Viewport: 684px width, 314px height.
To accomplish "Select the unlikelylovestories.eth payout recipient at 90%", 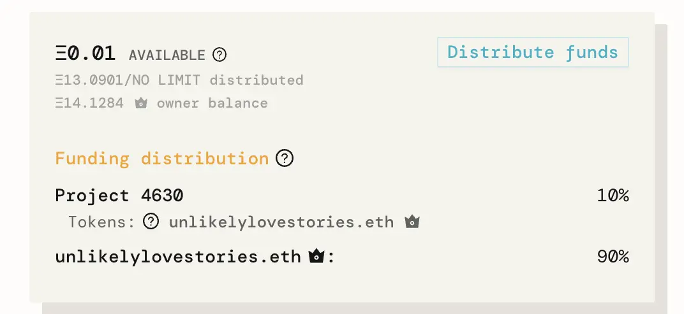I will coord(177,257).
